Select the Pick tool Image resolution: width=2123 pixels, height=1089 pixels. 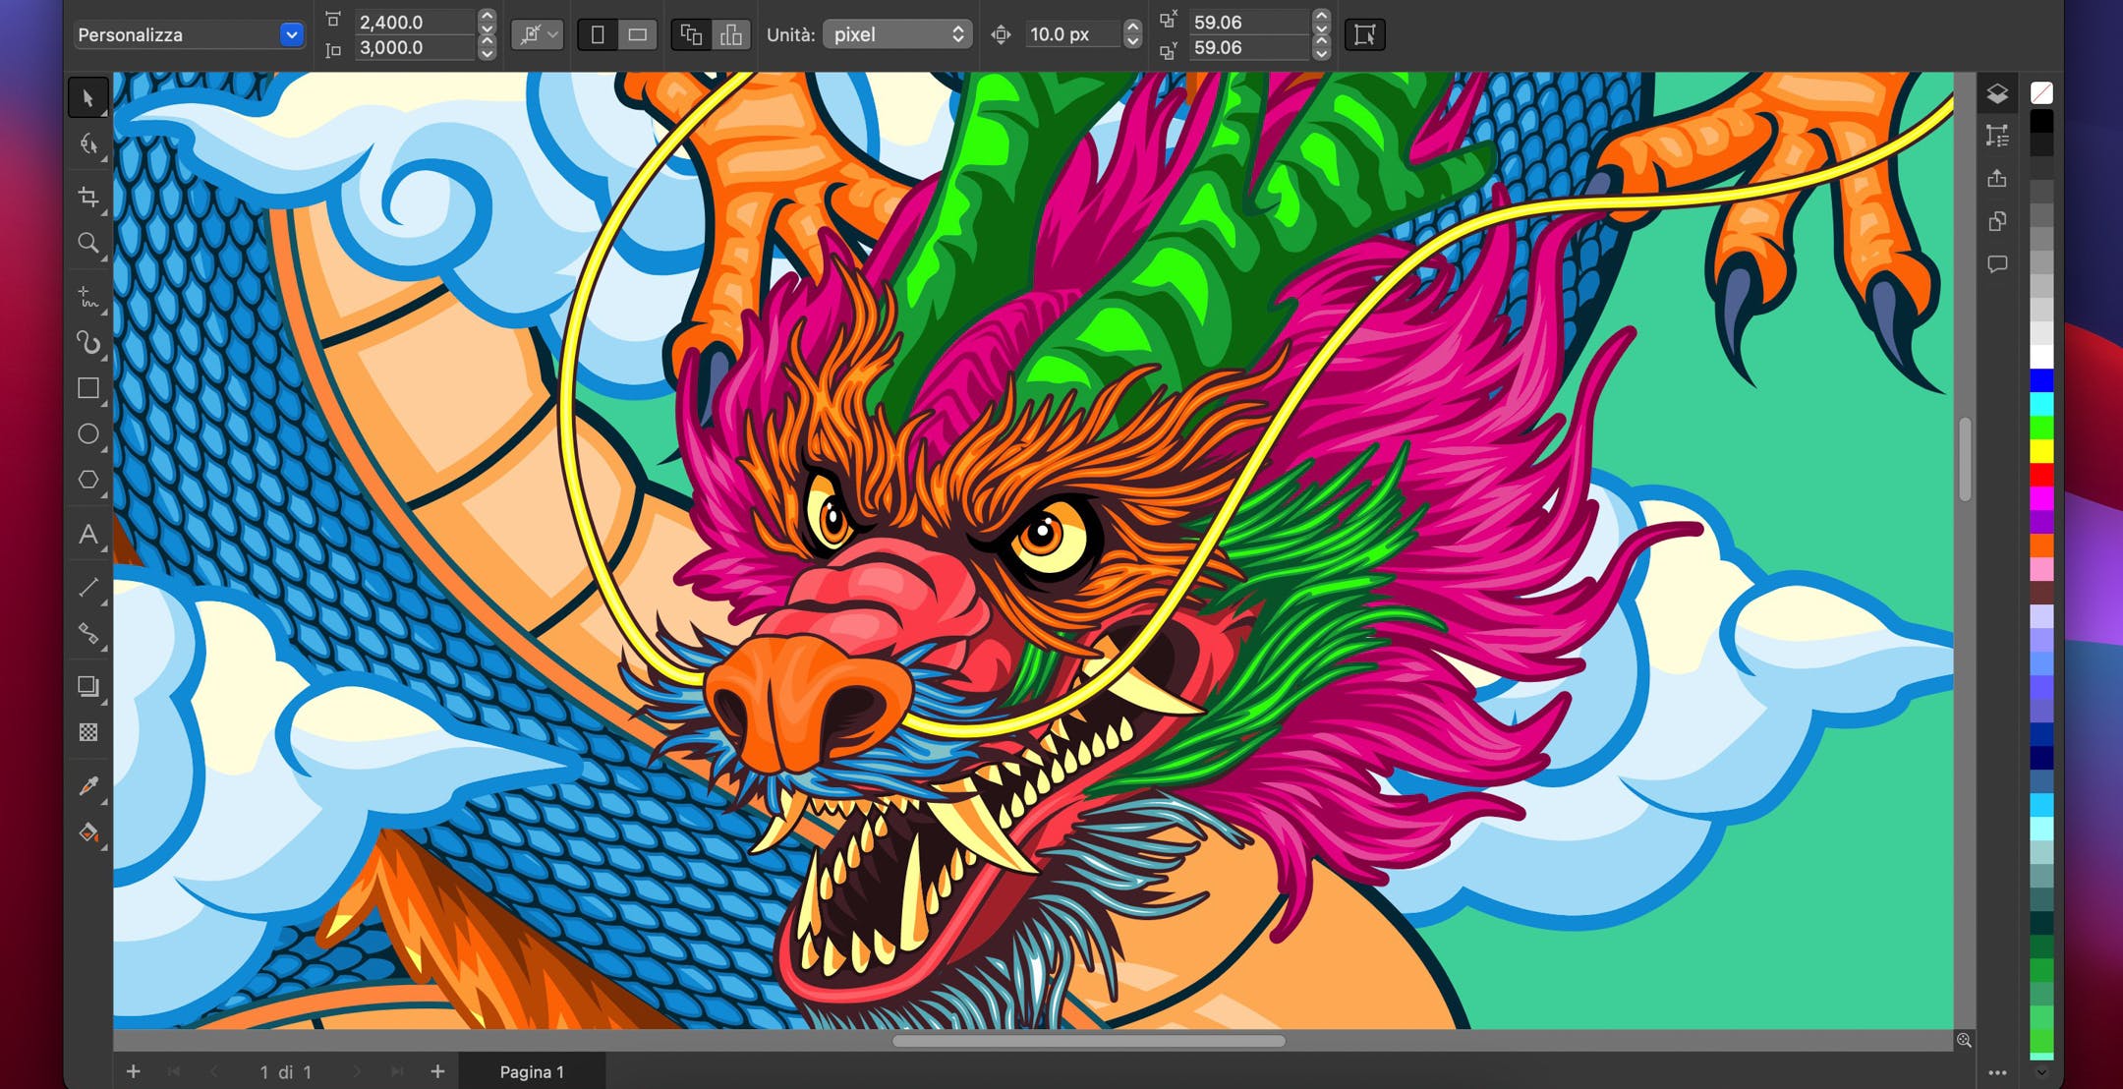(x=88, y=98)
